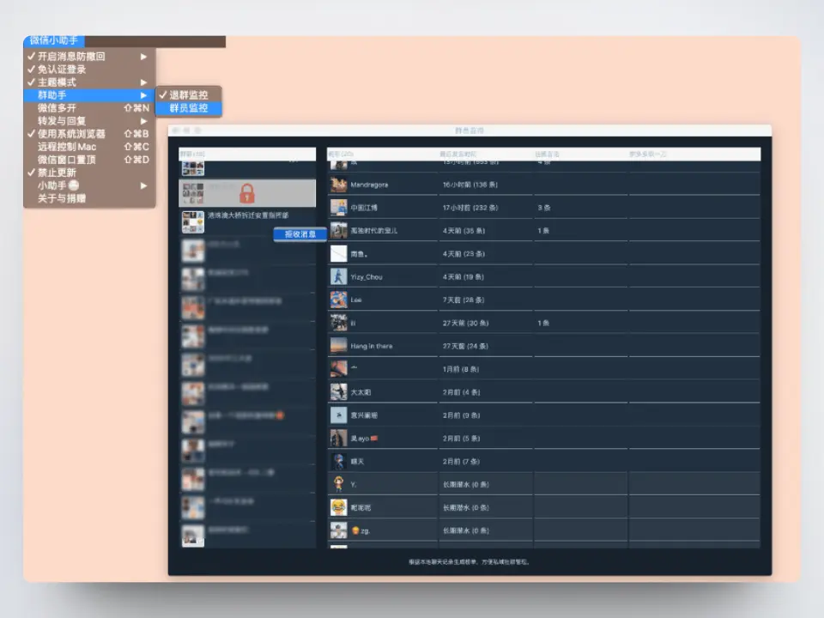Screen dimensions: 824x618
Task: Toggle the 禁止更新 menu option
Action: pos(56,173)
